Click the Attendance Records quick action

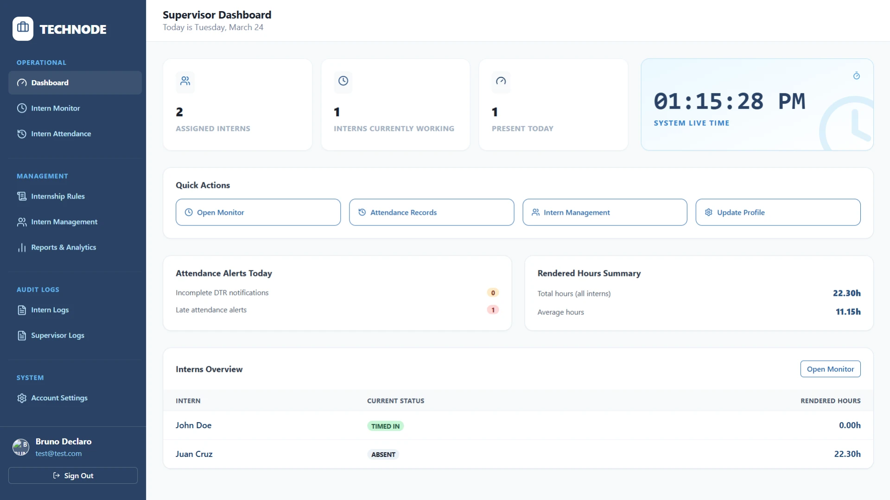point(432,212)
